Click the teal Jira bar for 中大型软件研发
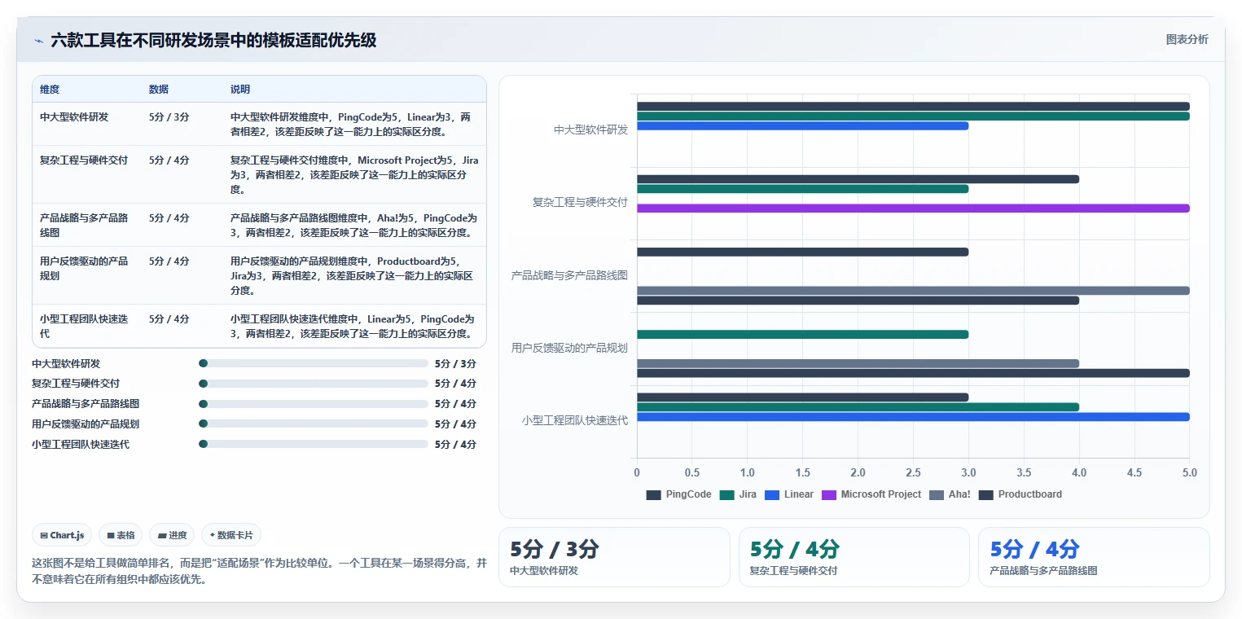This screenshot has height=619, width=1242. pyautogui.click(x=913, y=116)
